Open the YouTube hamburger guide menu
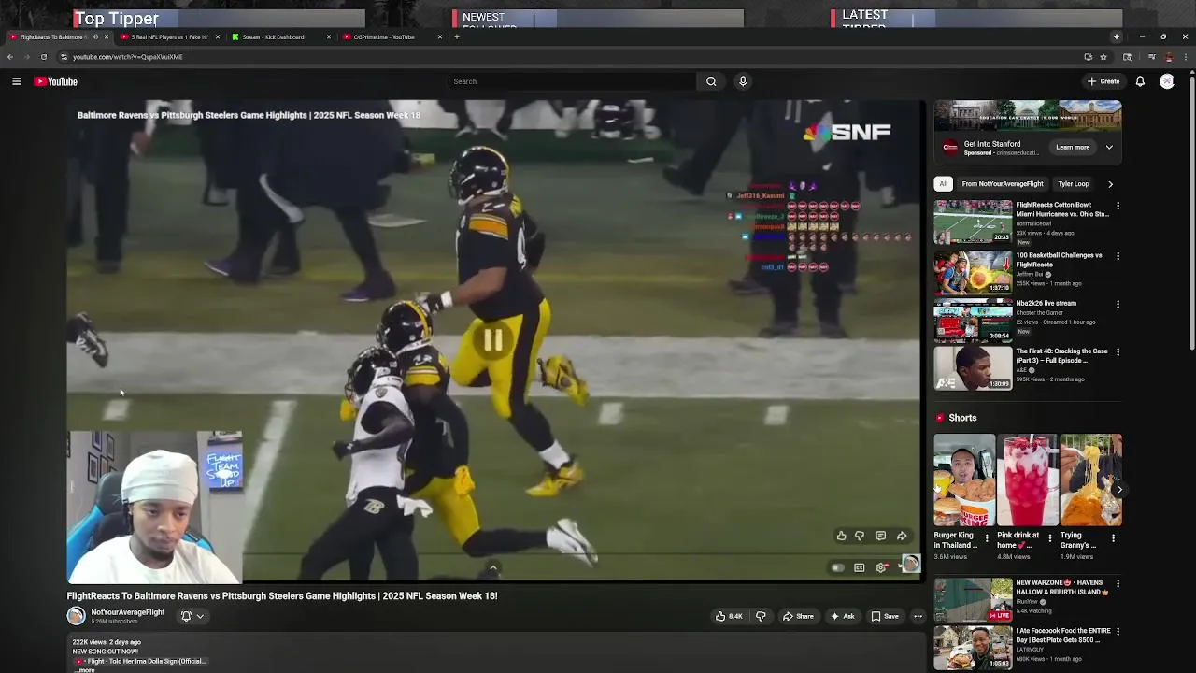The height and width of the screenshot is (673, 1196). [x=16, y=81]
